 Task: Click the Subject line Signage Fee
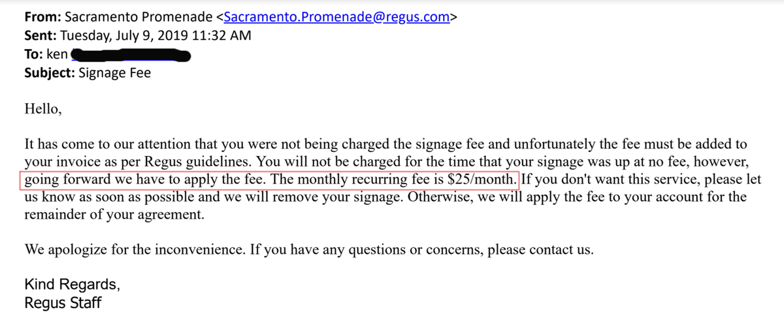(114, 73)
